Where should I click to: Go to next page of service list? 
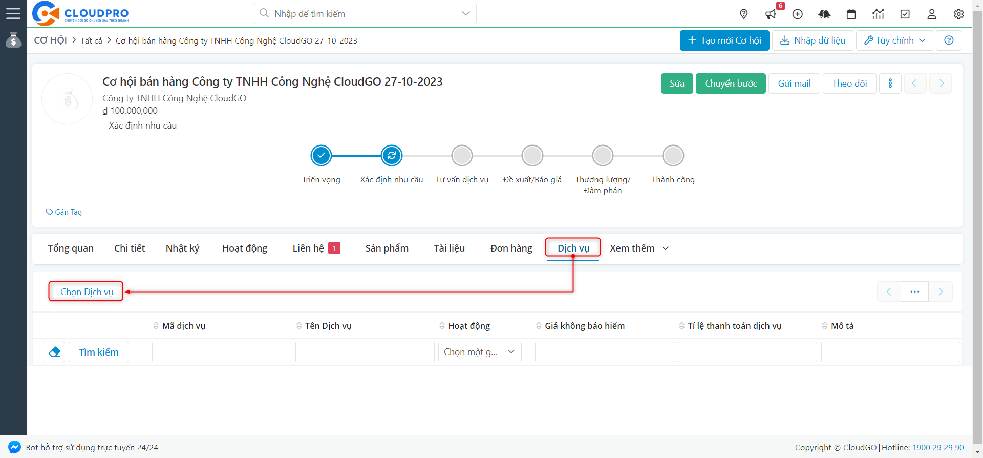tap(941, 292)
